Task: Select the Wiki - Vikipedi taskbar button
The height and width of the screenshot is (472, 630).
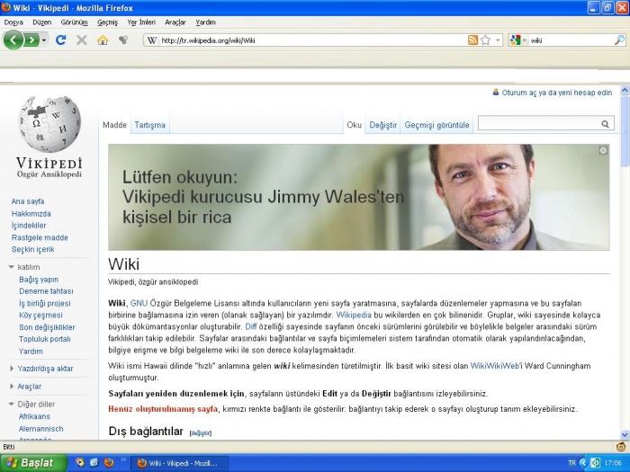Action: coord(180,463)
